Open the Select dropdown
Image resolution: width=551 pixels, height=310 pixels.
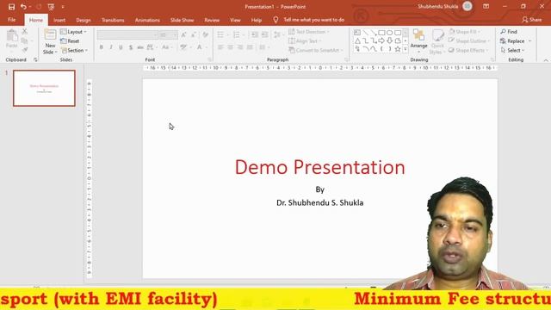(512, 50)
